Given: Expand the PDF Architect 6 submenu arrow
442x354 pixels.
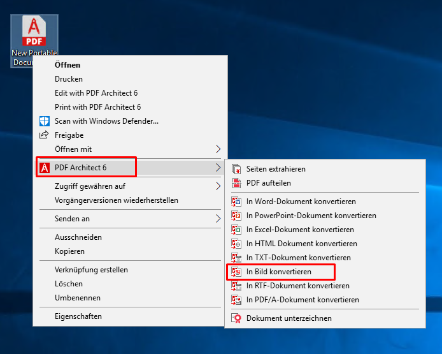Looking at the screenshot, I should click(218, 168).
